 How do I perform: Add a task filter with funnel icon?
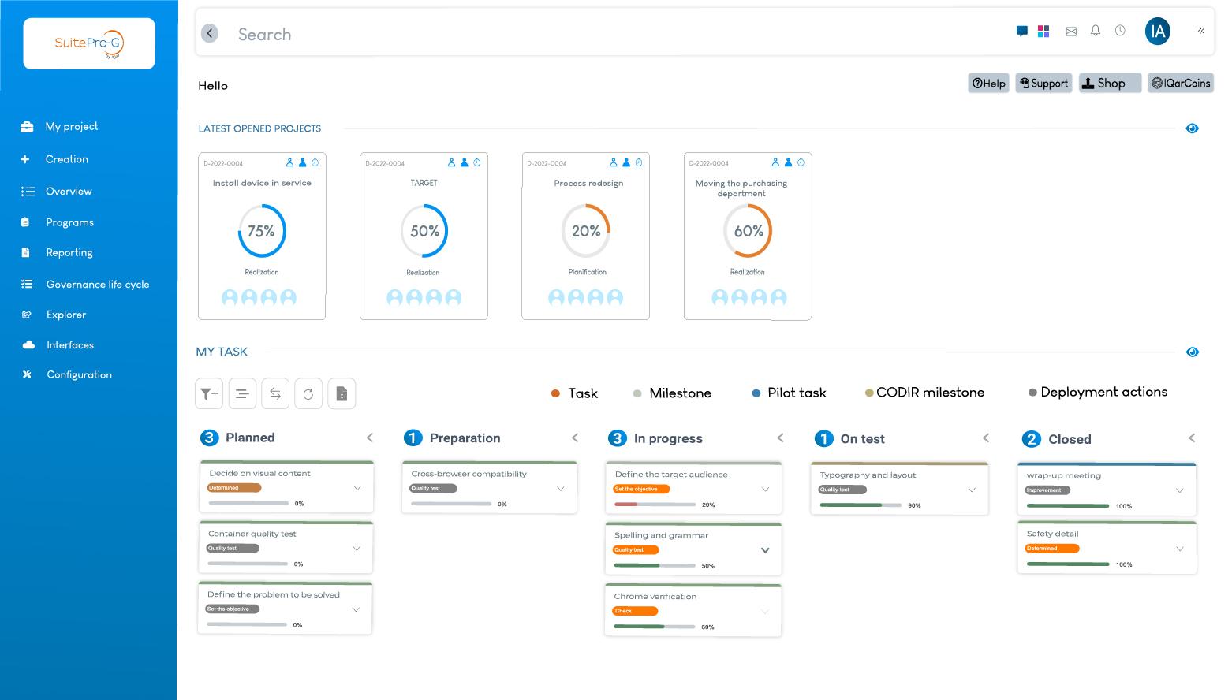click(209, 393)
